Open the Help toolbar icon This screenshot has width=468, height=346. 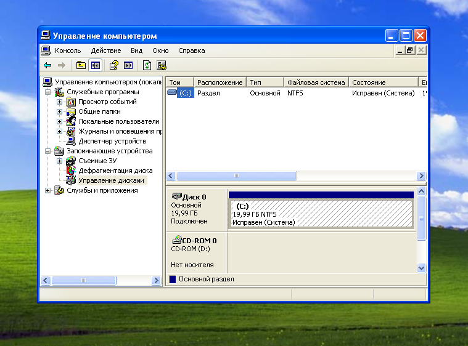(113, 65)
